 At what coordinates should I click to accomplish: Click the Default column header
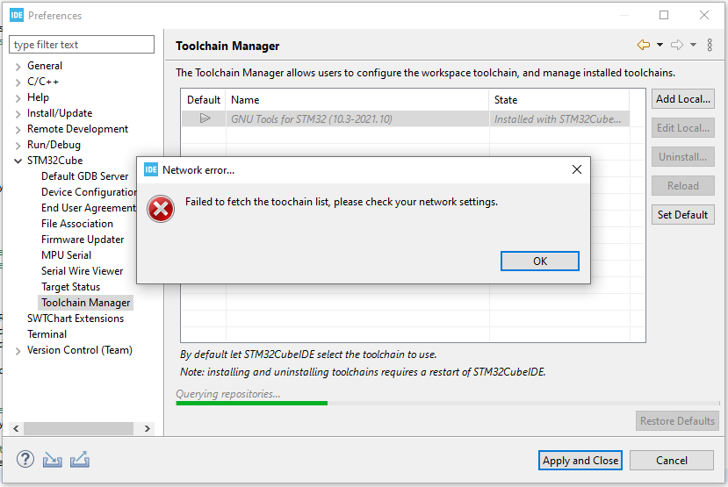[x=204, y=100]
